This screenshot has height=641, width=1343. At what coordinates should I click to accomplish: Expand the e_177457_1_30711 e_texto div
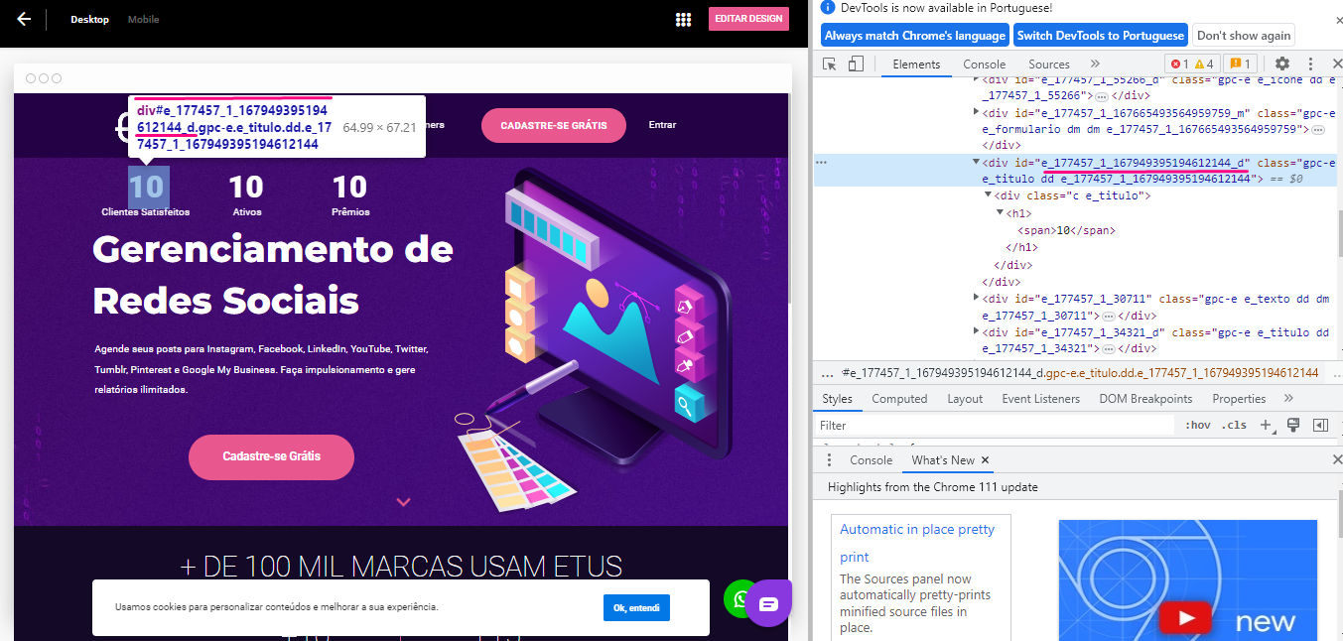pos(976,298)
